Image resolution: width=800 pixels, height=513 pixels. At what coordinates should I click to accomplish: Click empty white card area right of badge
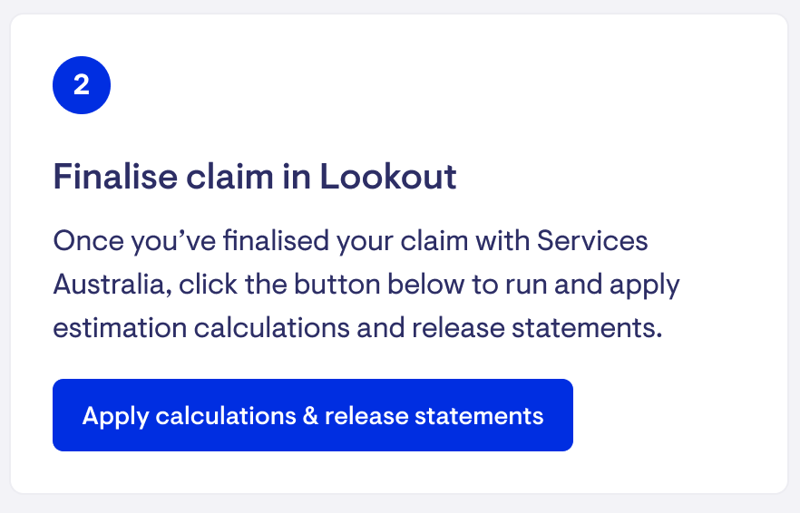click(x=454, y=85)
